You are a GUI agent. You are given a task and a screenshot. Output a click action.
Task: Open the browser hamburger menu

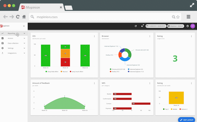[189, 17]
